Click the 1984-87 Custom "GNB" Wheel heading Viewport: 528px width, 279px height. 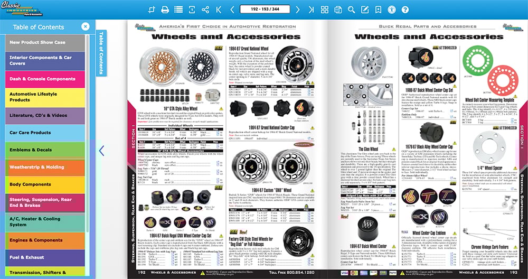click(x=271, y=190)
